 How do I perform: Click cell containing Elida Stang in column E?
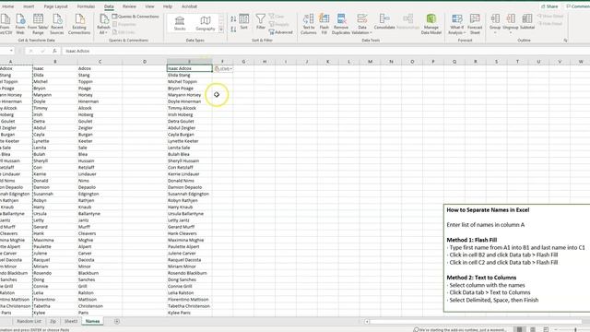190,76
